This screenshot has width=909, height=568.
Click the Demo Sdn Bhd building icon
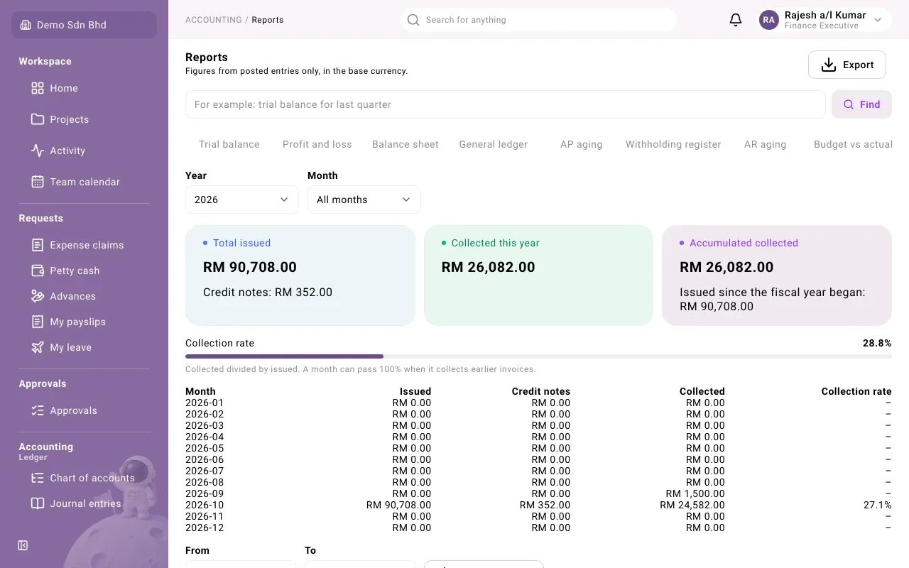26,25
